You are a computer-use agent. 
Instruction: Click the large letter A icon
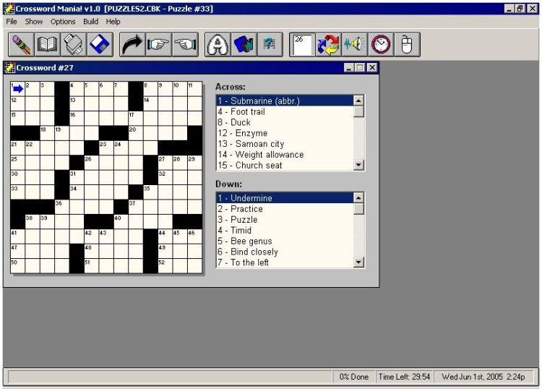(x=218, y=45)
